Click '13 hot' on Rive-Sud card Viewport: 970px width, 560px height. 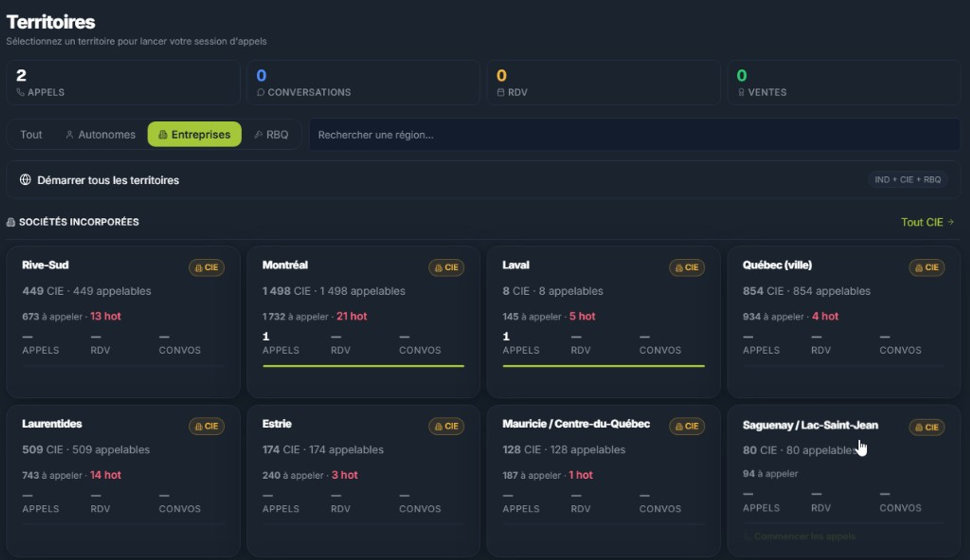pos(106,316)
